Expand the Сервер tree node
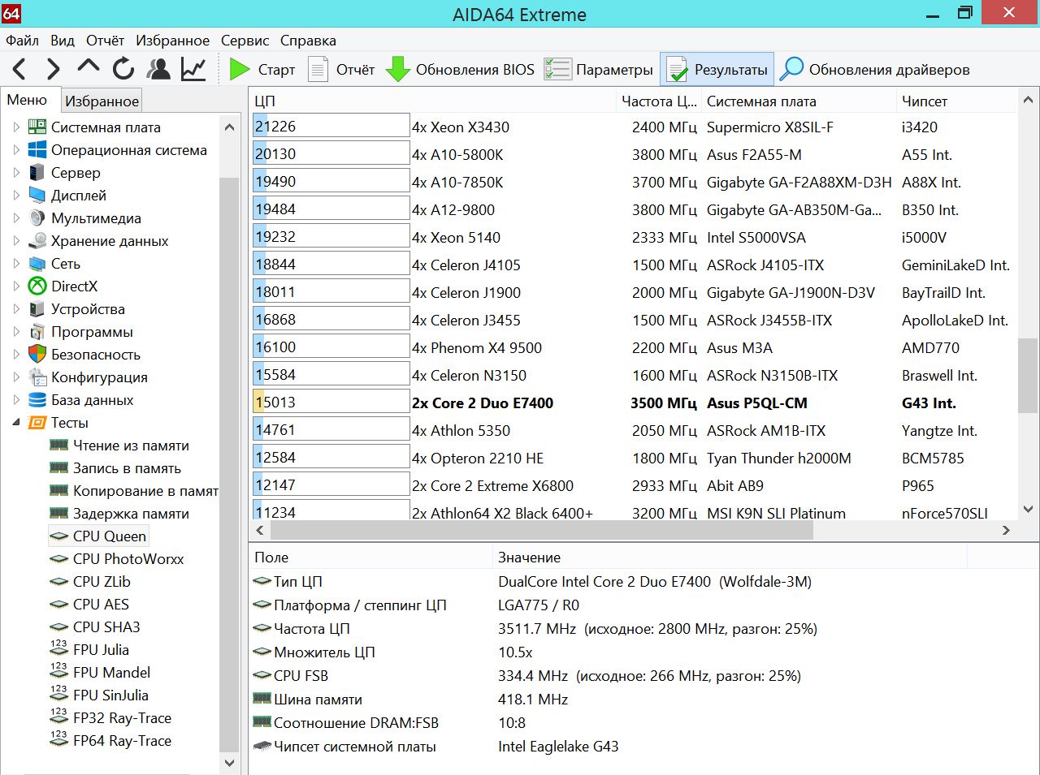This screenshot has height=775, width=1040. (16, 173)
